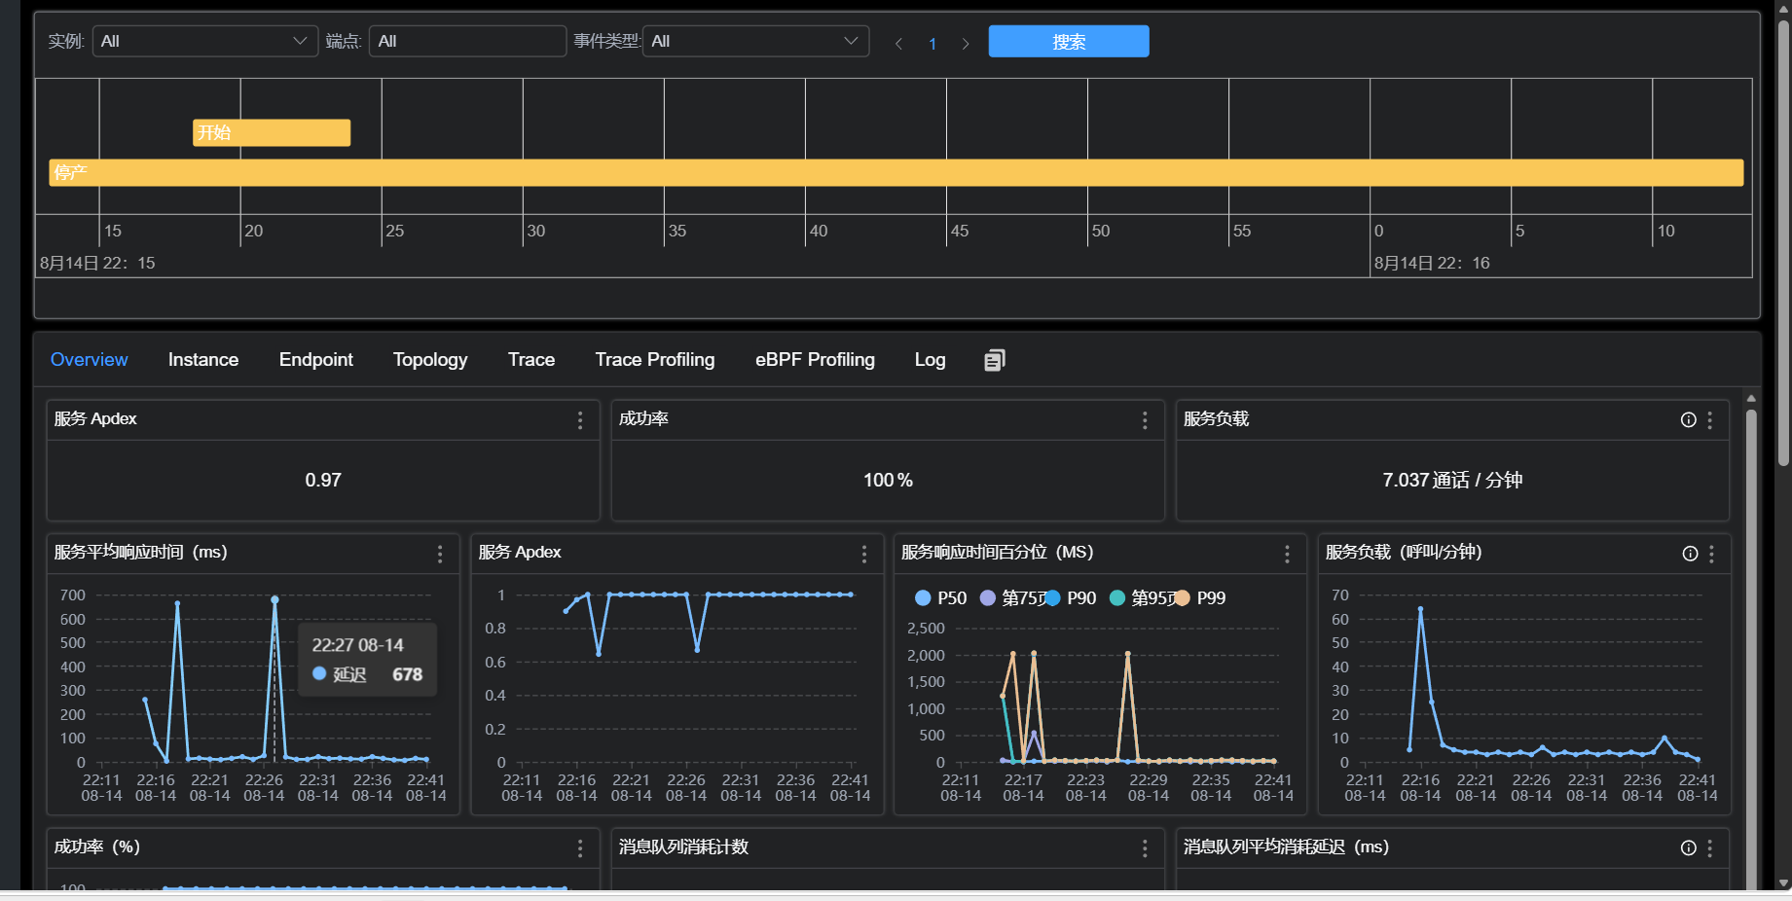Screen dimensions: 1792x901
Task: Open 消息队列消耗计数 panel options menu
Action: pyautogui.click(x=1145, y=848)
